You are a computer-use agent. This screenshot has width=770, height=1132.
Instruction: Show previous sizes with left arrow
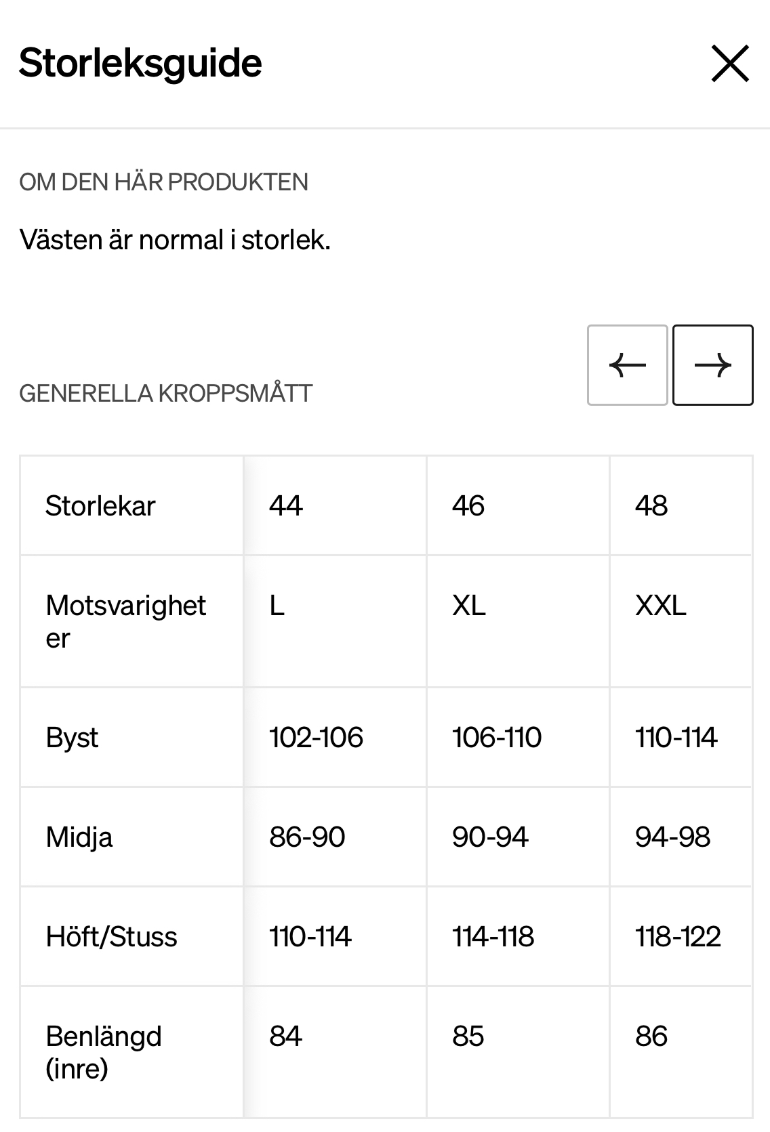(628, 365)
